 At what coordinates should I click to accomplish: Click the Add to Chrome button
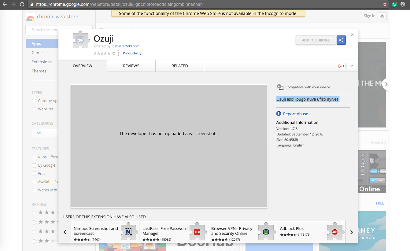[x=316, y=40]
